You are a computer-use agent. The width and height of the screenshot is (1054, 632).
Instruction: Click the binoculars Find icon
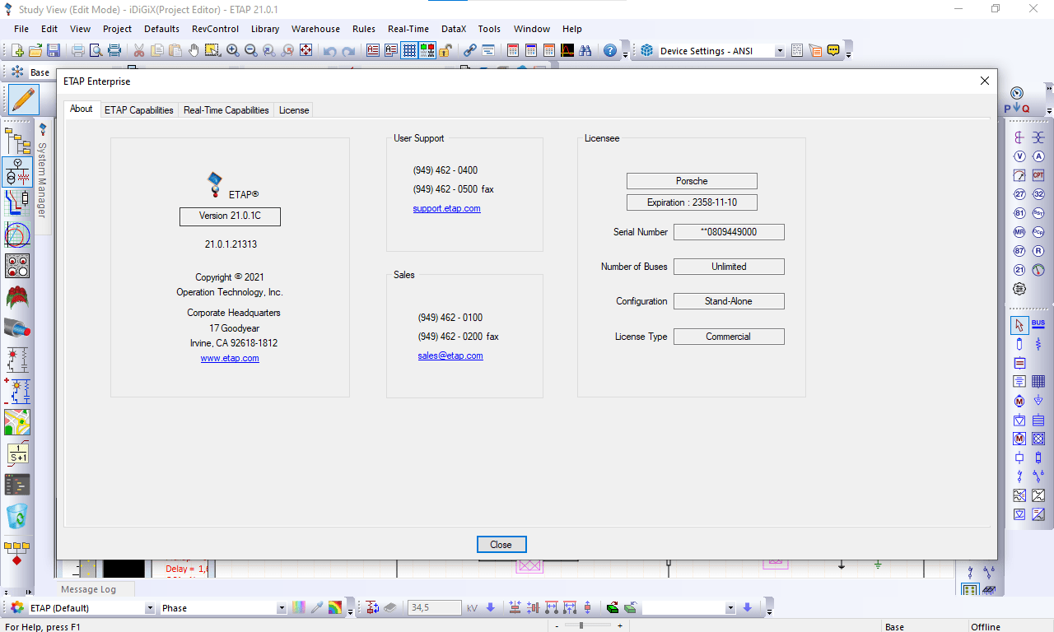585,51
